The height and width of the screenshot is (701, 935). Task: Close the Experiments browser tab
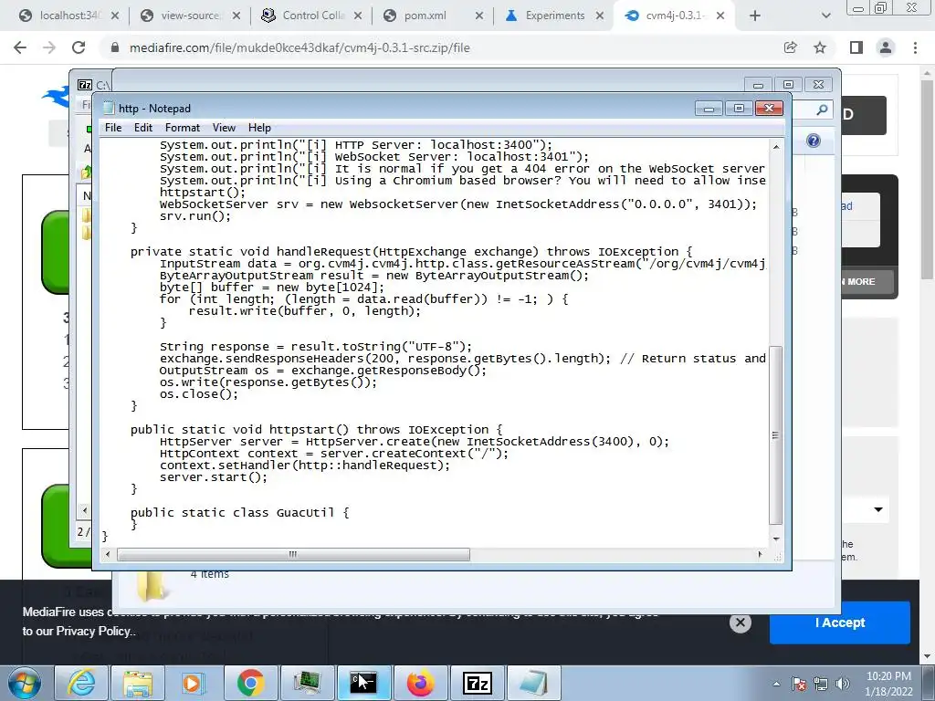point(600,16)
